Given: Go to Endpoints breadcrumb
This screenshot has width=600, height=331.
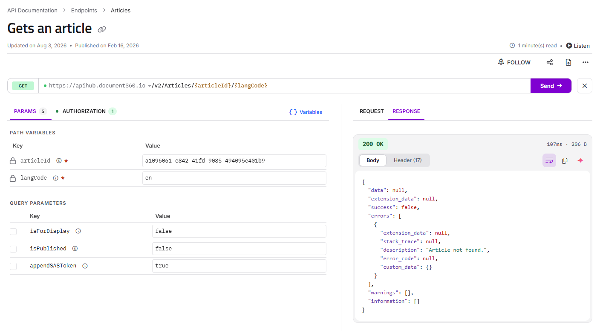Looking at the screenshot, I should pos(84,10).
